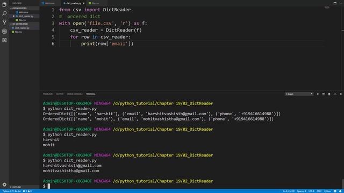The width and height of the screenshot is (344, 193).
Task: Open the Debug Console panel tab
Action: [75, 94]
